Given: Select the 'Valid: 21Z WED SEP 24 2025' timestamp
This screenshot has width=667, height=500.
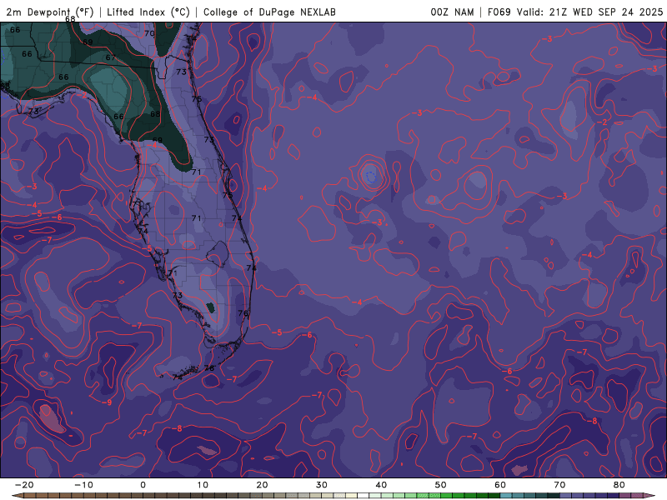Looking at the screenshot, I should [589, 12].
